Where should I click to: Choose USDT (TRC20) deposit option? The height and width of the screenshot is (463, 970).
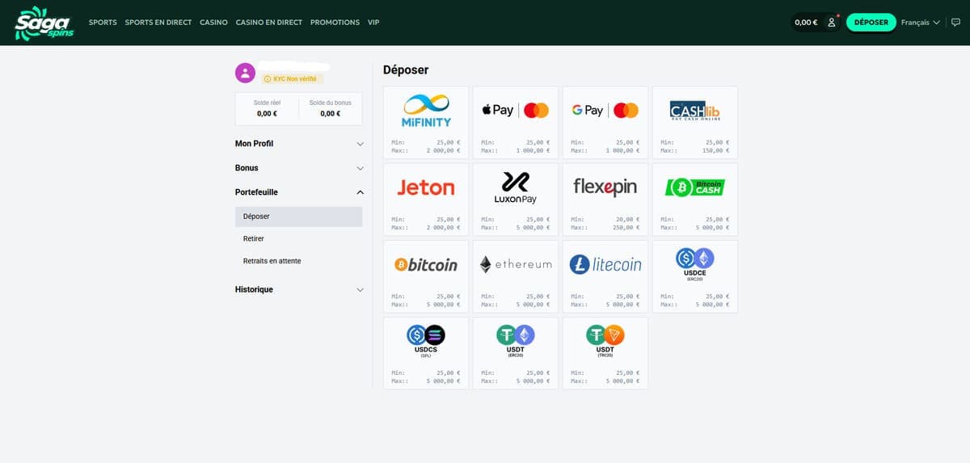pyautogui.click(x=605, y=353)
